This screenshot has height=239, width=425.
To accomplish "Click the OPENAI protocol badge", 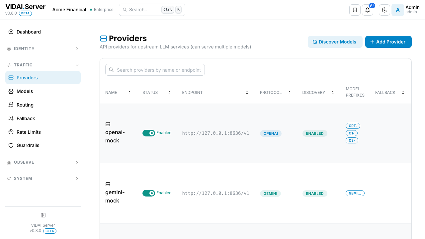I will [271, 133].
